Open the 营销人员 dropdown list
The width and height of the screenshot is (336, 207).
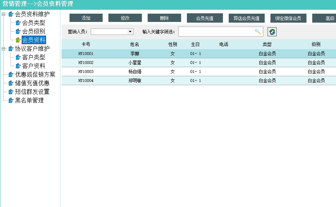(130, 32)
